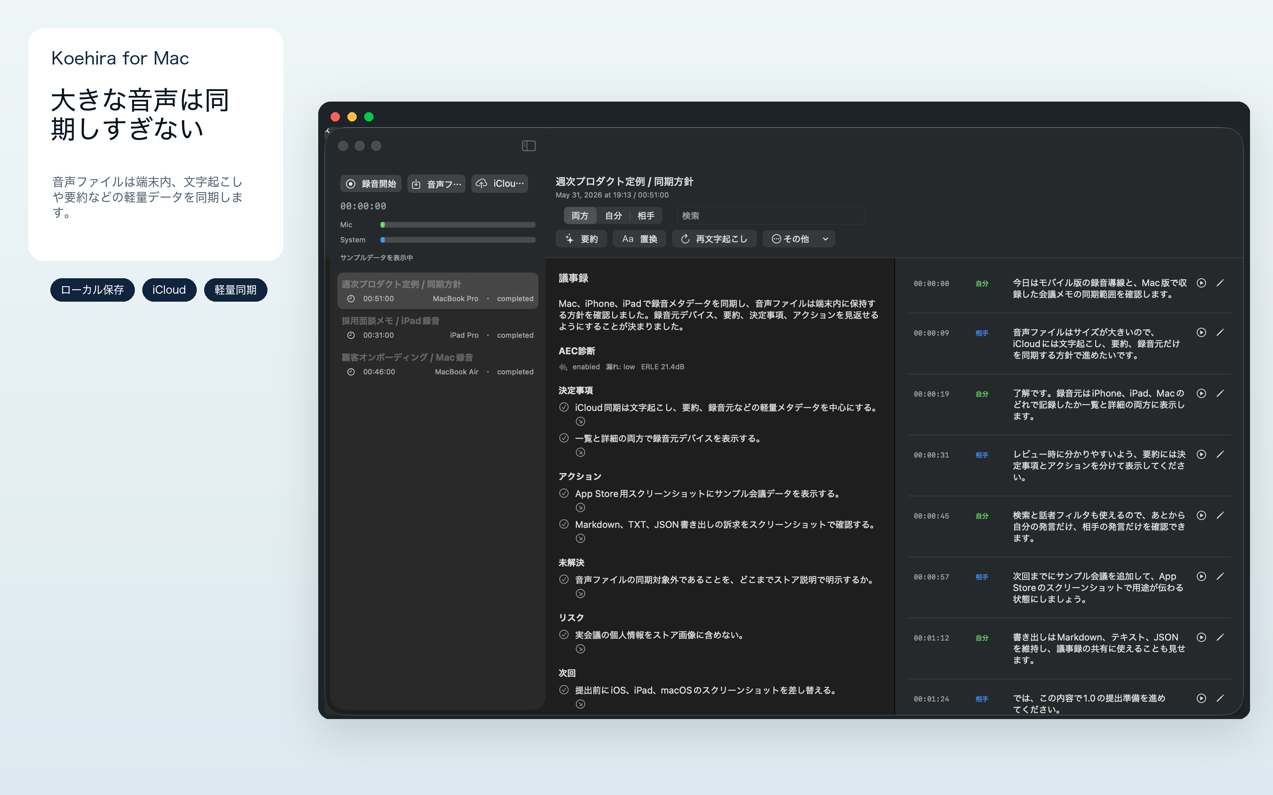The image size is (1273, 795).
Task: Check off the iCloud同期は文字起こし decision item
Action: coord(564,407)
